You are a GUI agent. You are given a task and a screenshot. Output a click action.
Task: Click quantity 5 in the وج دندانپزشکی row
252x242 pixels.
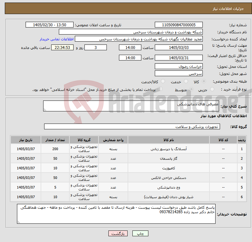coord(55,187)
